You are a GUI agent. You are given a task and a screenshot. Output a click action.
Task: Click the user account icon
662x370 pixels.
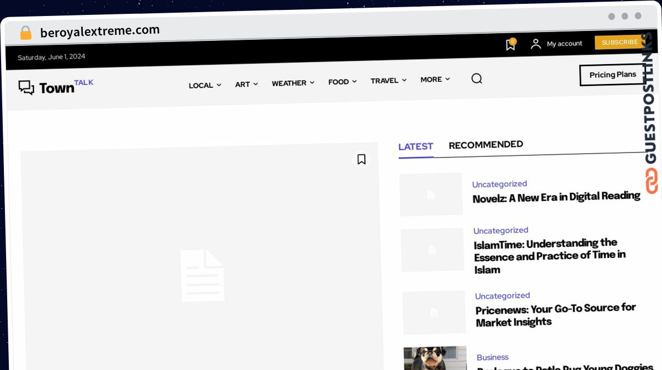(535, 44)
